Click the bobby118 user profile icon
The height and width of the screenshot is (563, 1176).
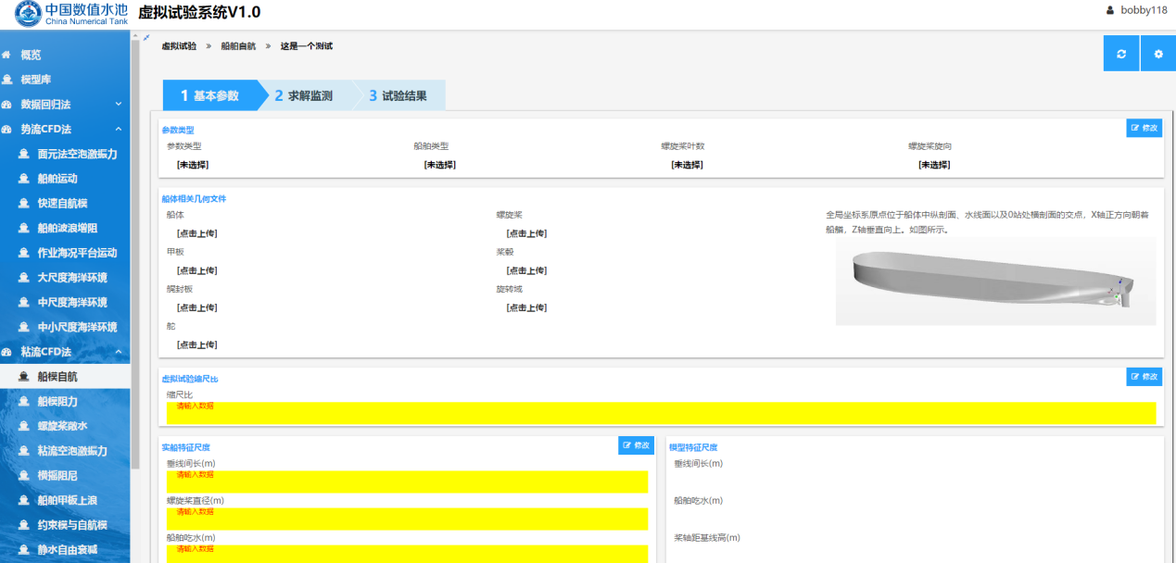(x=1110, y=10)
